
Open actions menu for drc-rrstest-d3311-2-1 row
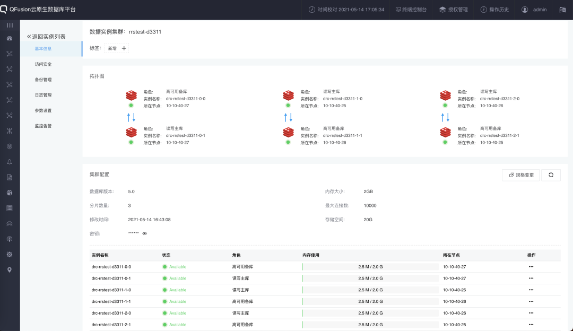(531, 325)
